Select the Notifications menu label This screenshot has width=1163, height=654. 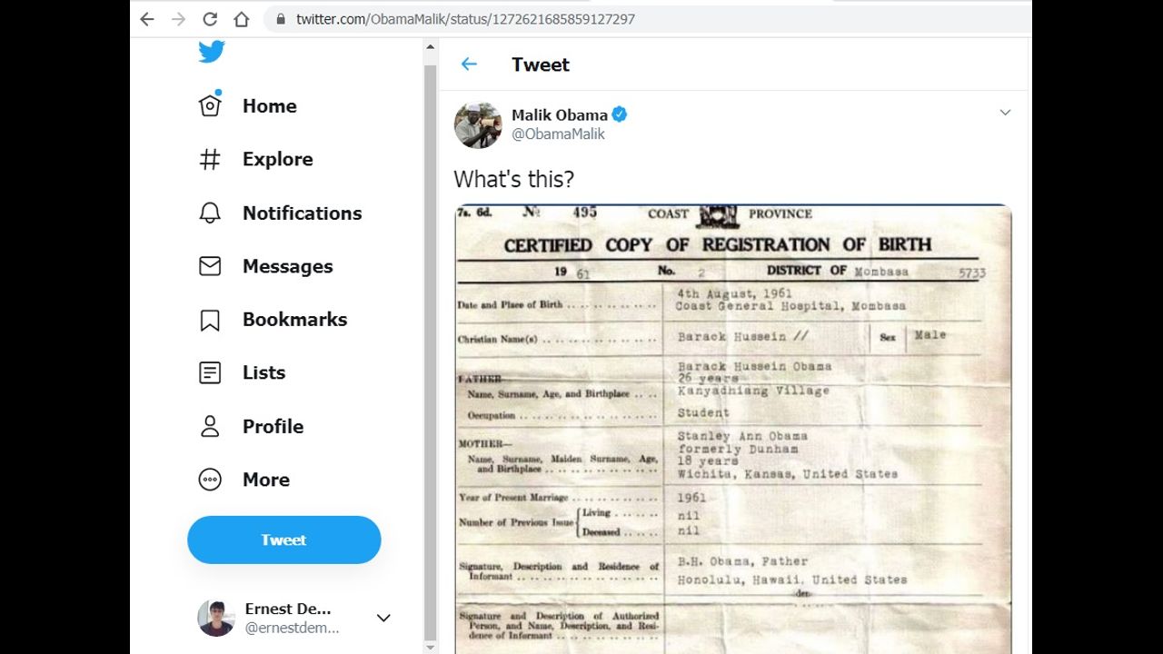[x=302, y=213]
